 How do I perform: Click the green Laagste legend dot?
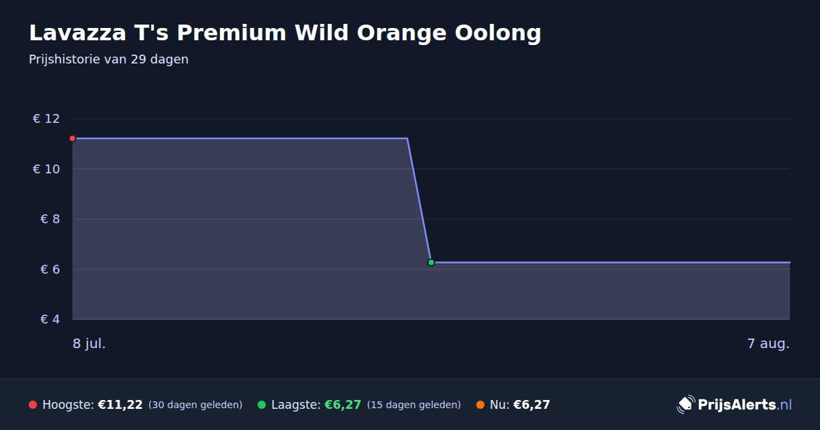click(262, 405)
